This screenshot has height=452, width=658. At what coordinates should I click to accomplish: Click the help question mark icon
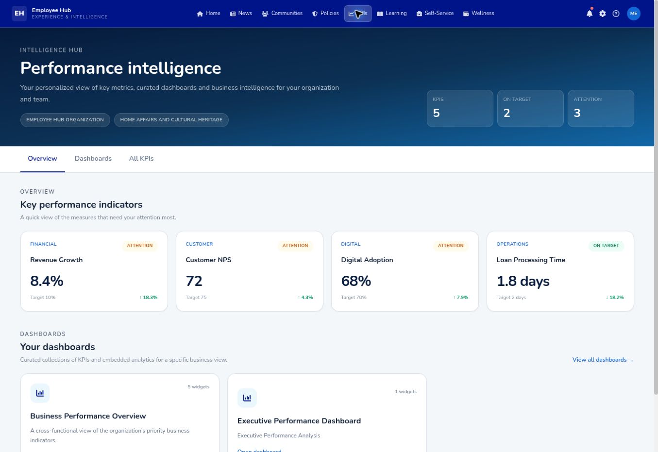616,14
